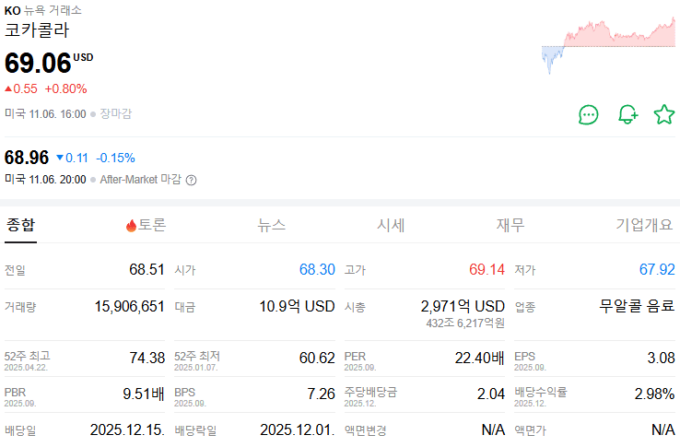Click the 장마감 market status text
680x447 pixels.
pyautogui.click(x=116, y=113)
